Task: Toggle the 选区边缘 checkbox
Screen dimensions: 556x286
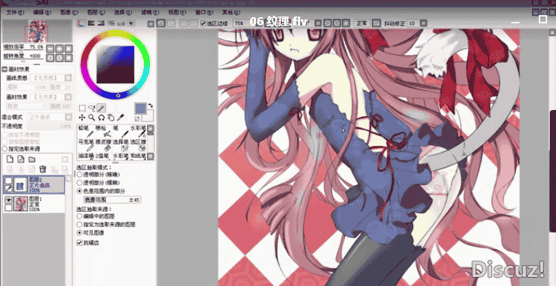Action: 203,23
